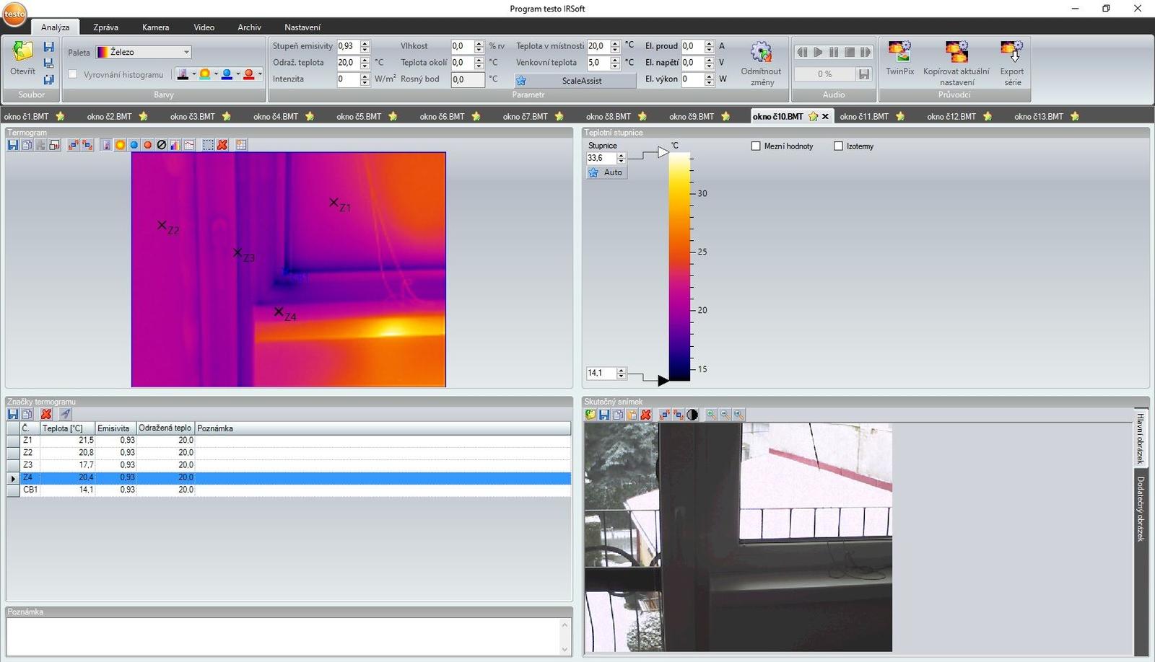Open the okno č11.BMT file tab

point(864,116)
